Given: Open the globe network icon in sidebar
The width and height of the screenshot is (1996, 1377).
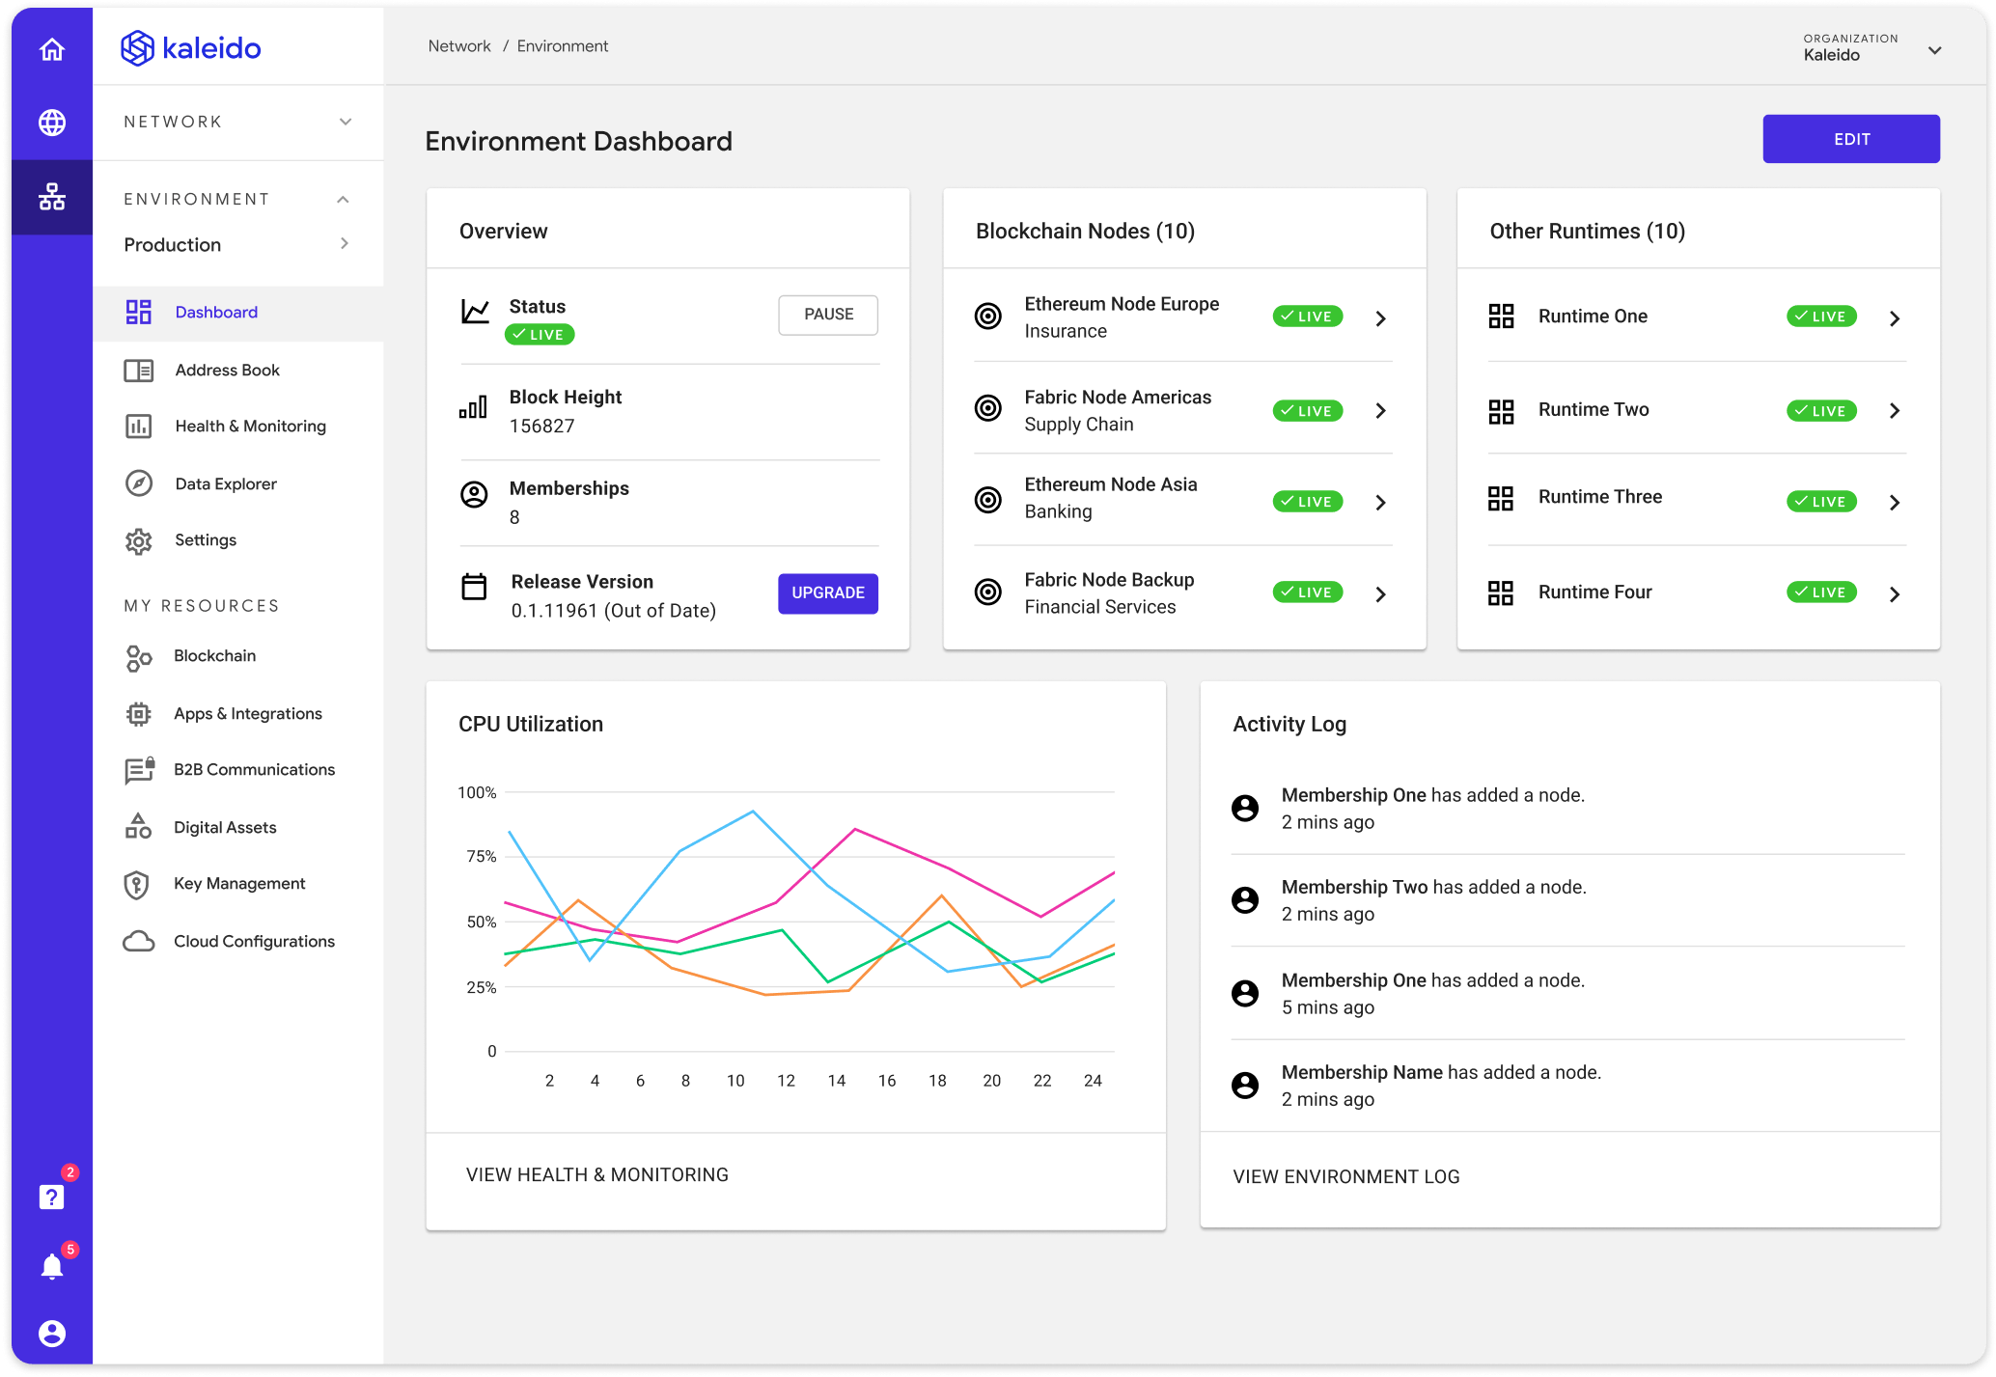Looking at the screenshot, I should pos(51,123).
